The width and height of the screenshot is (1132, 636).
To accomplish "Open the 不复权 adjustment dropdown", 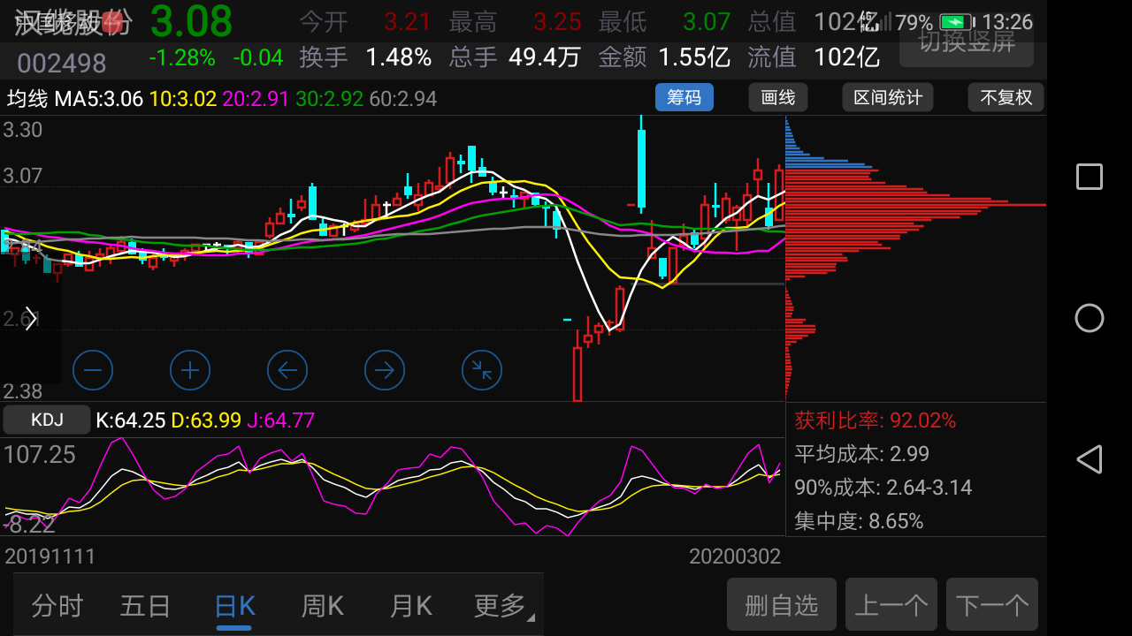I will pos(1006,97).
